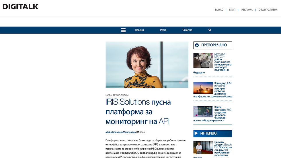Image resolution: width=281 pixels, height=158 pixels.
Task: Click author Майя Бойчева-Манолчева
Action: [121, 132]
